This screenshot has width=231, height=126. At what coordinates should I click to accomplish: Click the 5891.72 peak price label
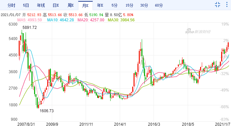[30, 28]
